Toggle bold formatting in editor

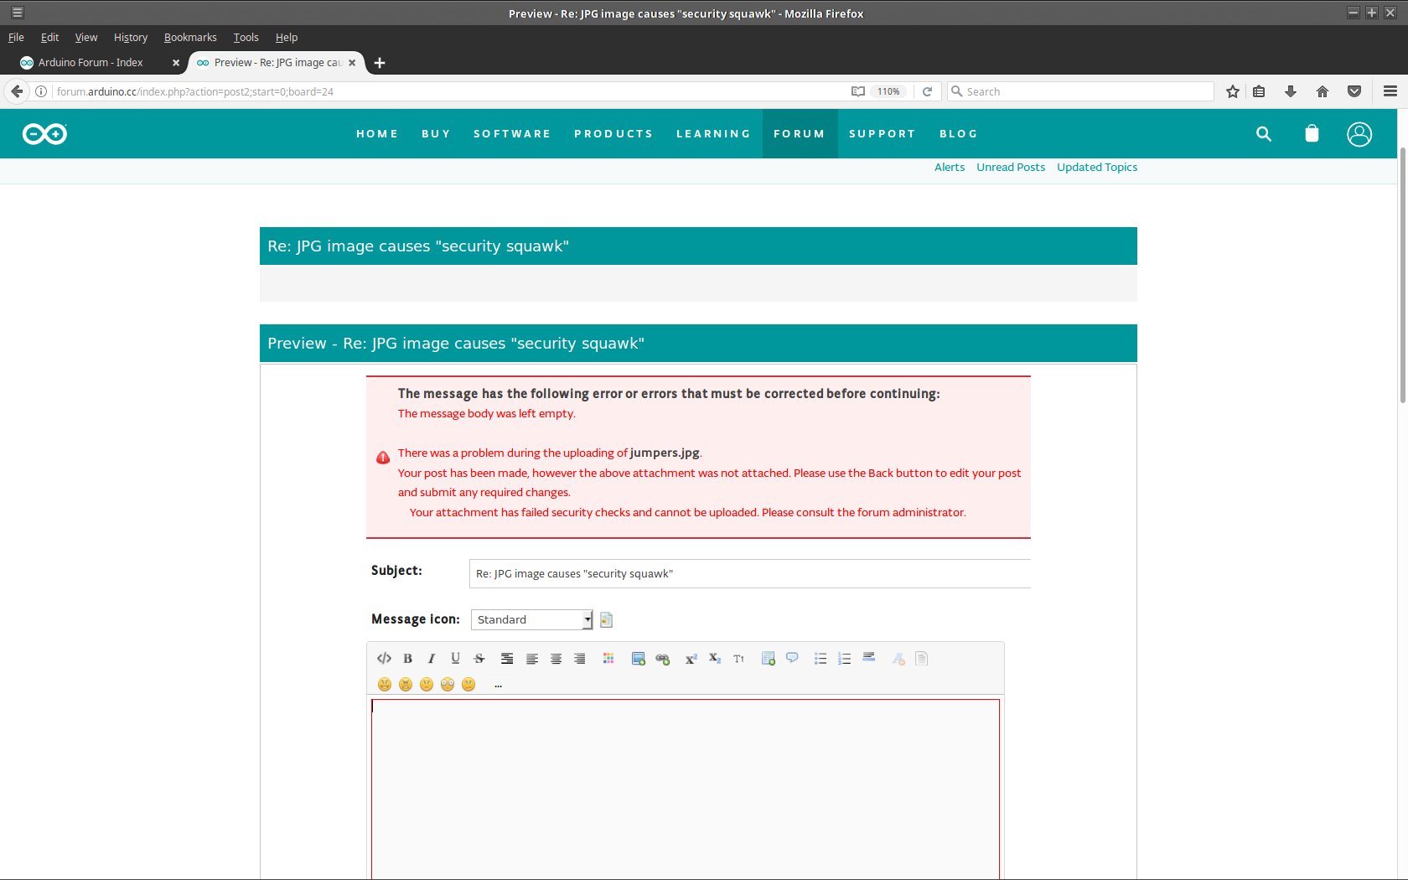coord(408,659)
